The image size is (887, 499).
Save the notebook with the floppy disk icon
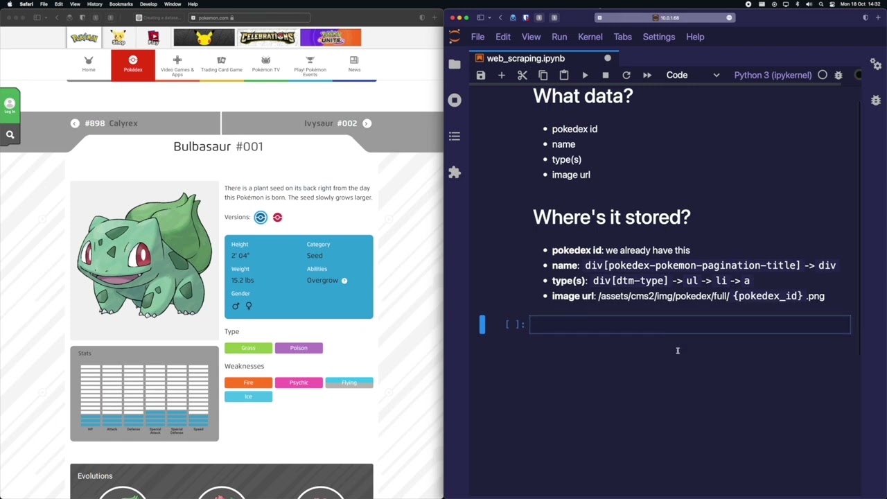point(481,75)
